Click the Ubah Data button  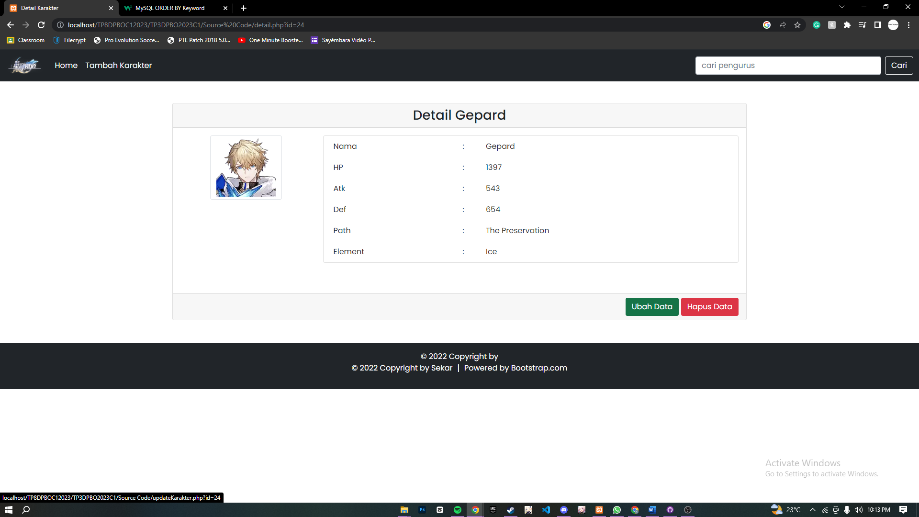(652, 306)
